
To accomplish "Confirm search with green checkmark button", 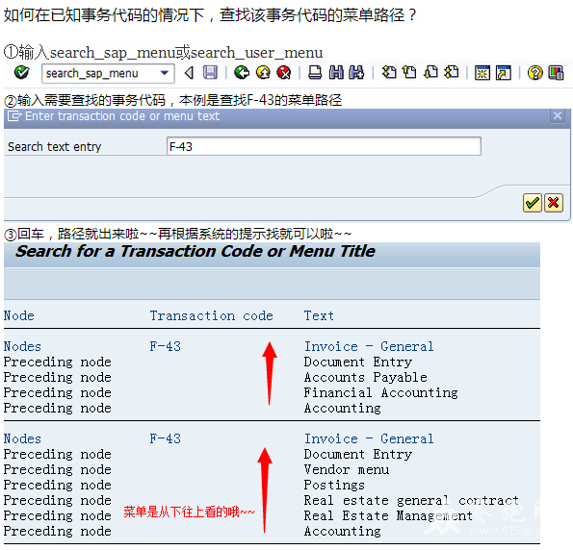I will [x=532, y=203].
